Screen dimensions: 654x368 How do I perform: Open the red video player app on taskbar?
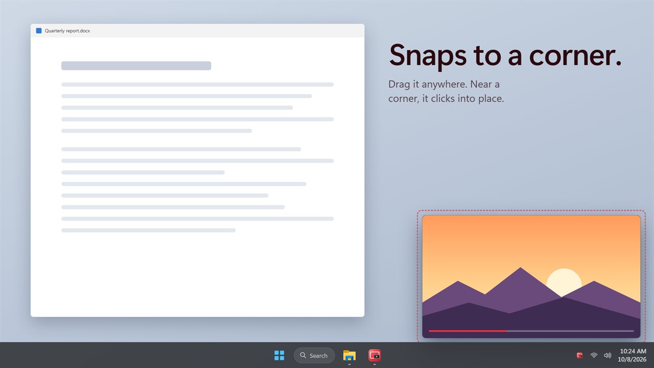click(x=375, y=355)
